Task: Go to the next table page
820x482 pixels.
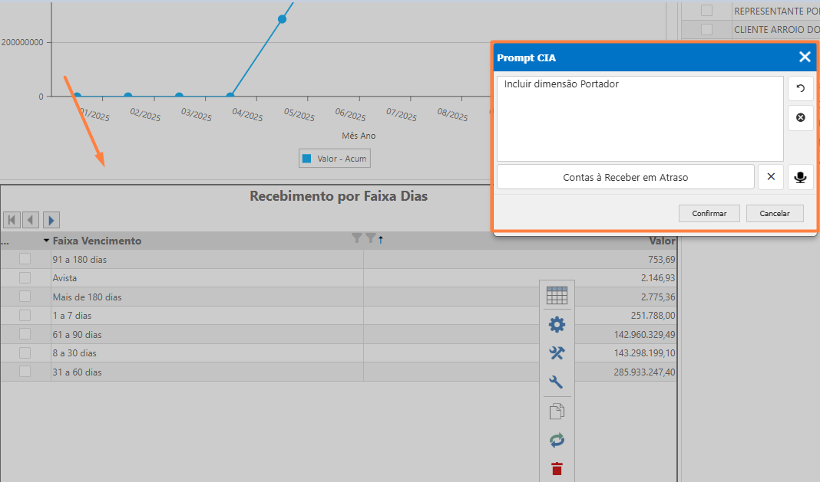Action: click(51, 220)
